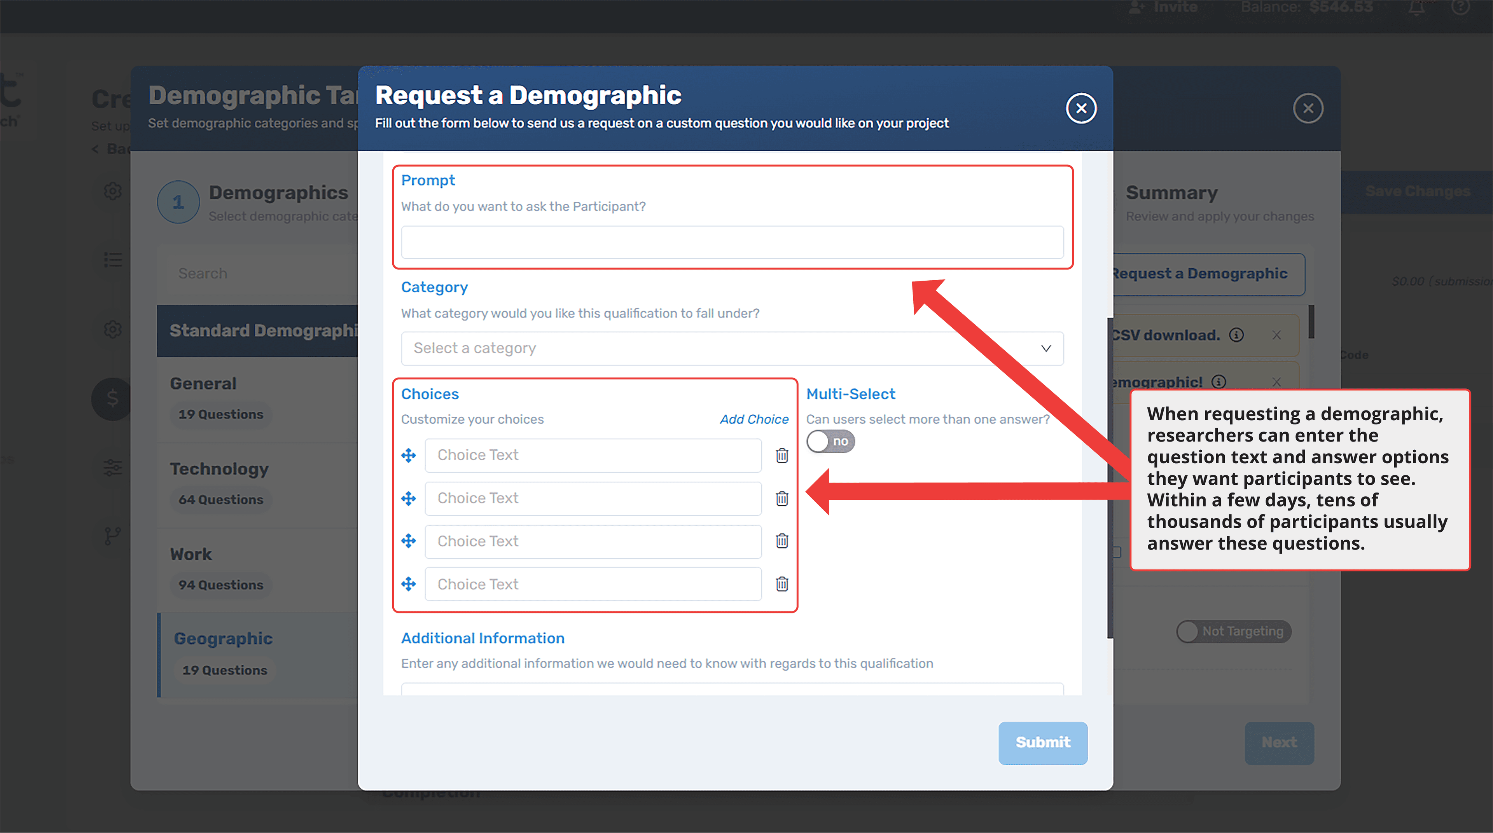Open the Select a category dropdown
Screen dimensions: 1493x833
[x=732, y=348]
